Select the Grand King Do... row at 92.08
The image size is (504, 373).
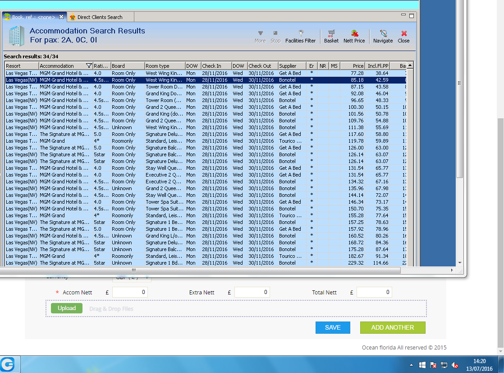pos(206,93)
